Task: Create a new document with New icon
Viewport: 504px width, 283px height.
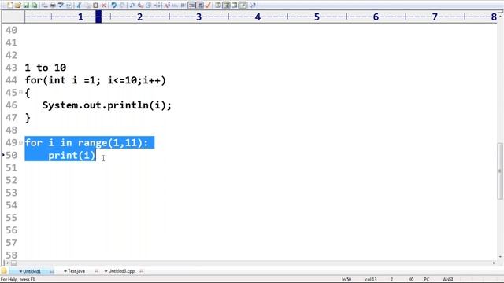Action: [9, 6]
